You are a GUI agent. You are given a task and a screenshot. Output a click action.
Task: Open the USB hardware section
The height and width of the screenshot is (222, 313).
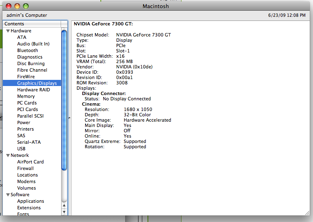(21, 149)
